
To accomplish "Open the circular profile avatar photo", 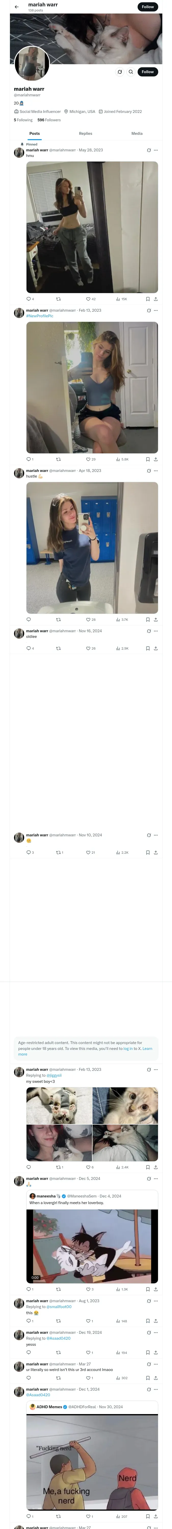I will pos(32,63).
